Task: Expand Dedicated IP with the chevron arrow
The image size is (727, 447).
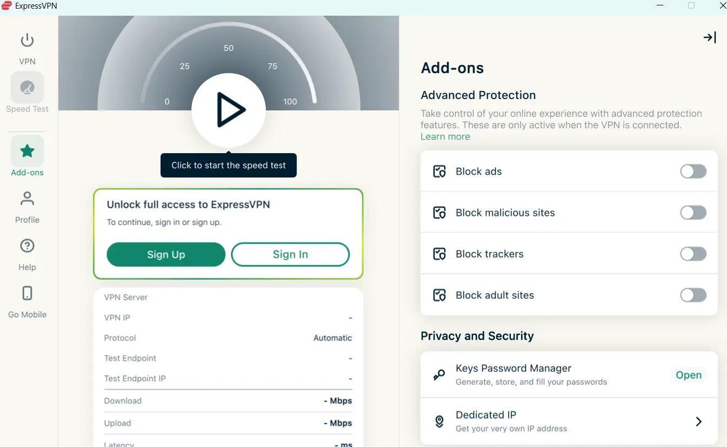Action: tap(699, 422)
